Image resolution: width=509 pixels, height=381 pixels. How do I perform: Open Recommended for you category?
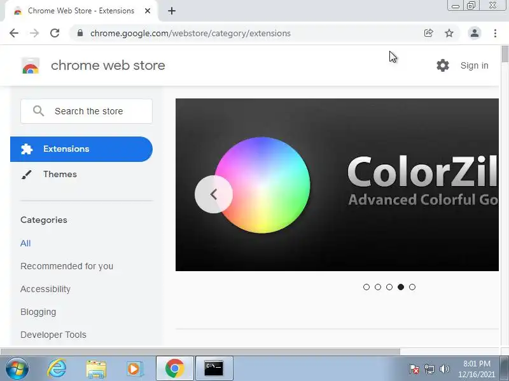coord(67,266)
